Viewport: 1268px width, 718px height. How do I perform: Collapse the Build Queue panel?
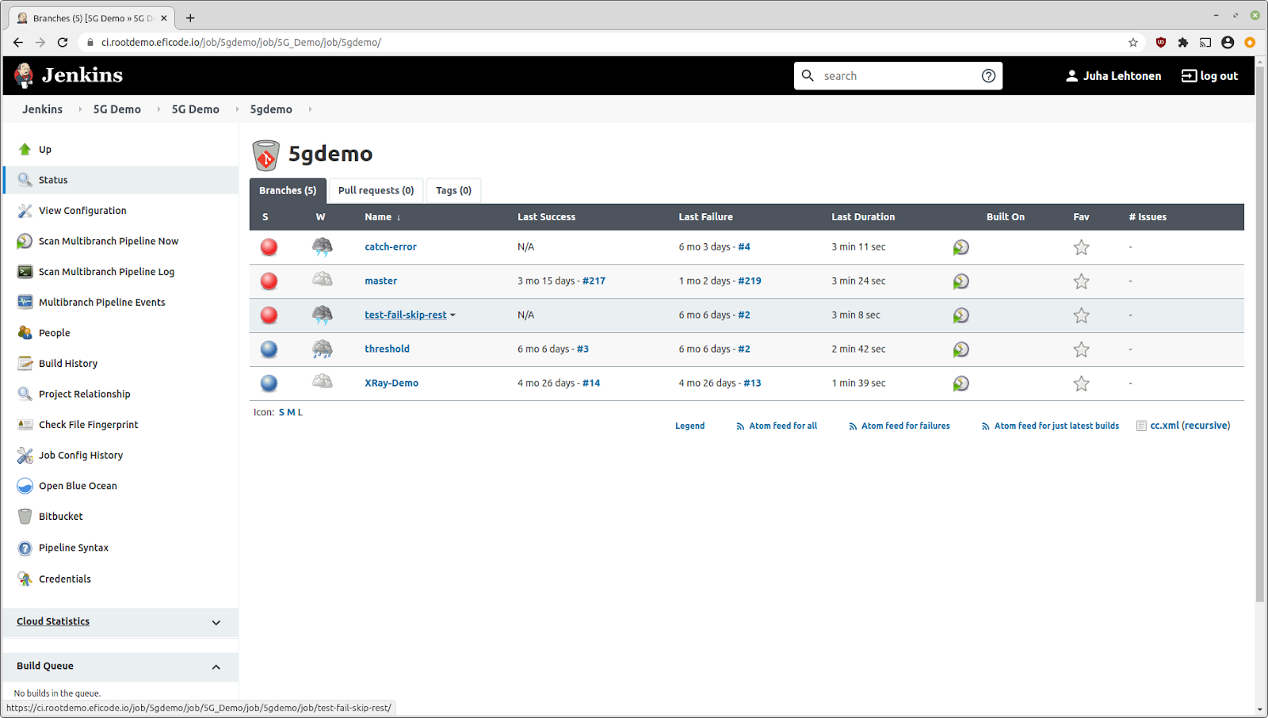coord(216,667)
